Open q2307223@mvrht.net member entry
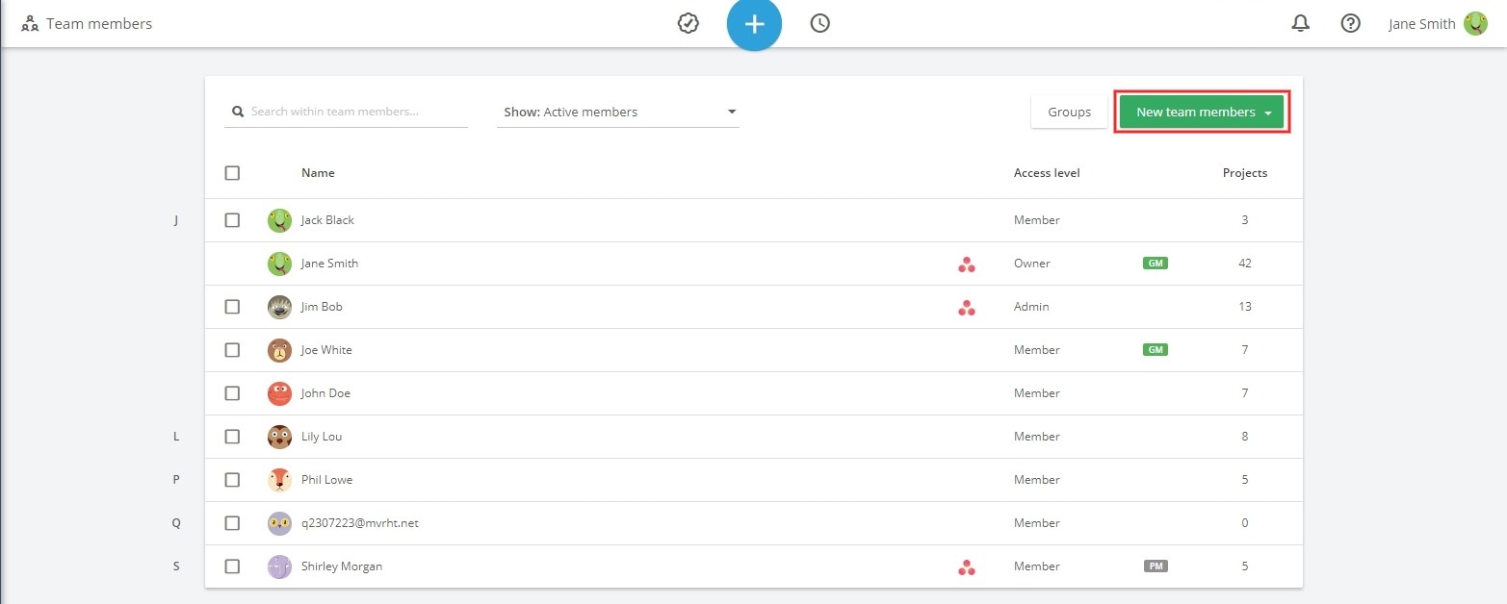Screen dimensions: 1507x604 pos(360,523)
